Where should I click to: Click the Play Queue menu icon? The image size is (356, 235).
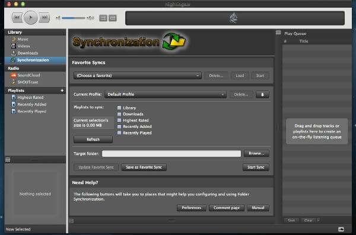click(278, 33)
